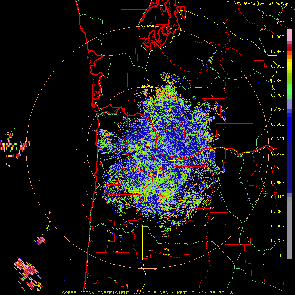Select the 0.520 legend value
295x295 pixels.
[x=278, y=168]
